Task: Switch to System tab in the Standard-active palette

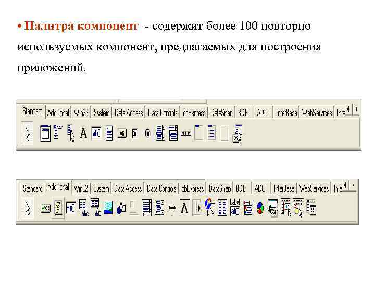Action: click(102, 113)
